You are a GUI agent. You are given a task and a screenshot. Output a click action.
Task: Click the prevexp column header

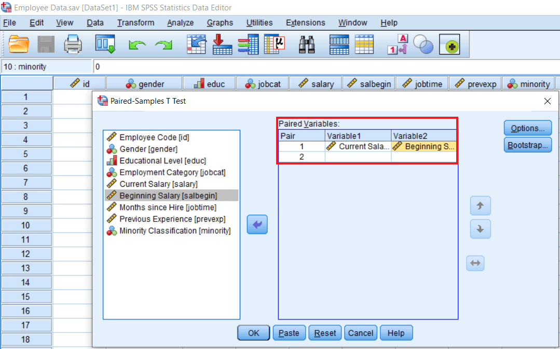[475, 84]
